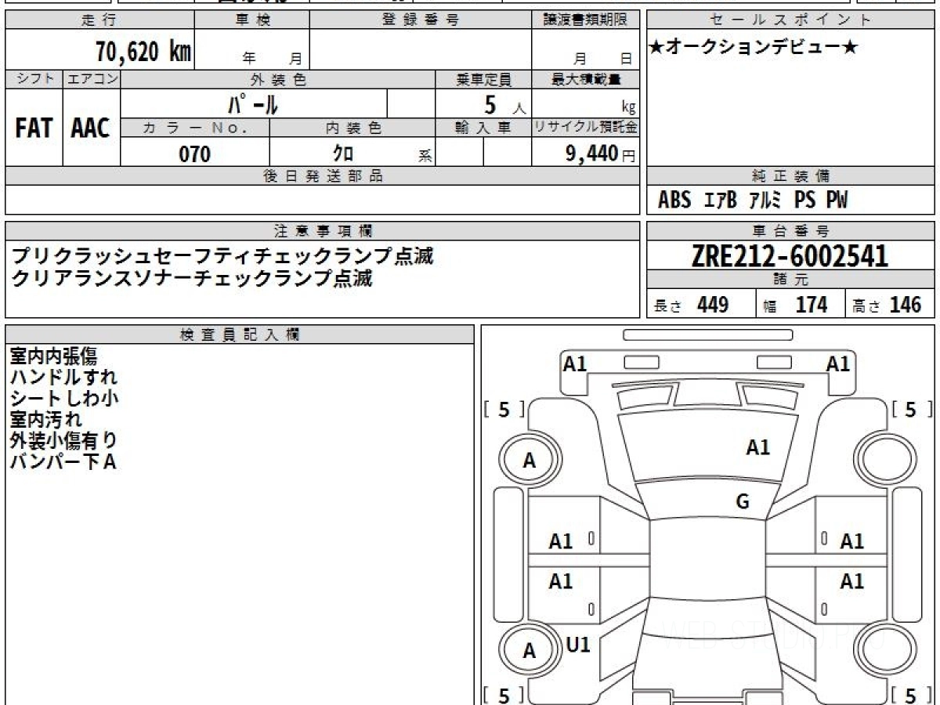Click the 乗車定員 header

[x=483, y=79]
